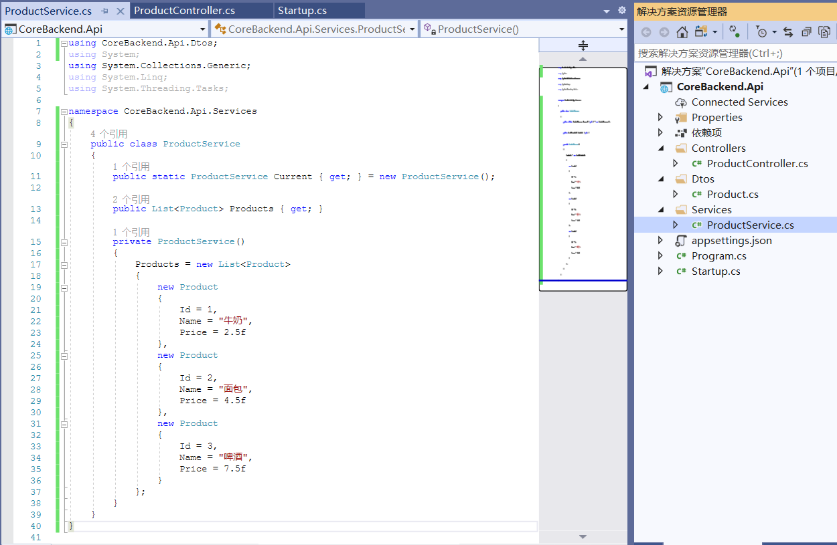Open the Switch Views dropdown arrow

coord(714,31)
